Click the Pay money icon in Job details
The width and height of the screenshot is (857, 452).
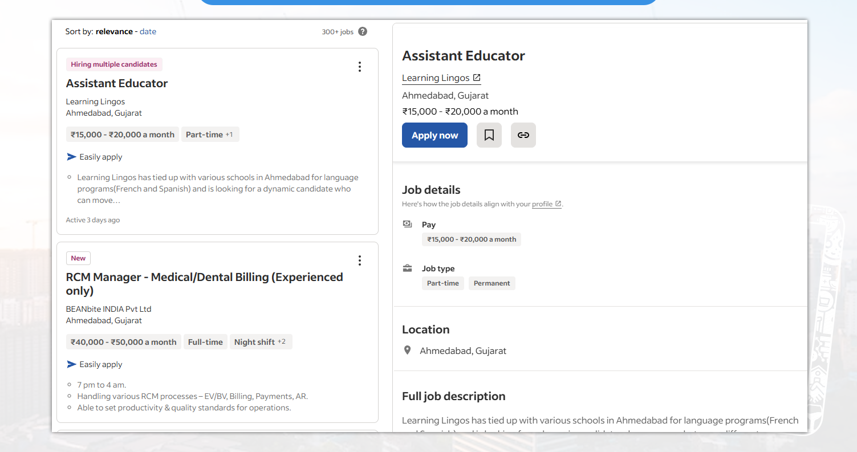(407, 225)
